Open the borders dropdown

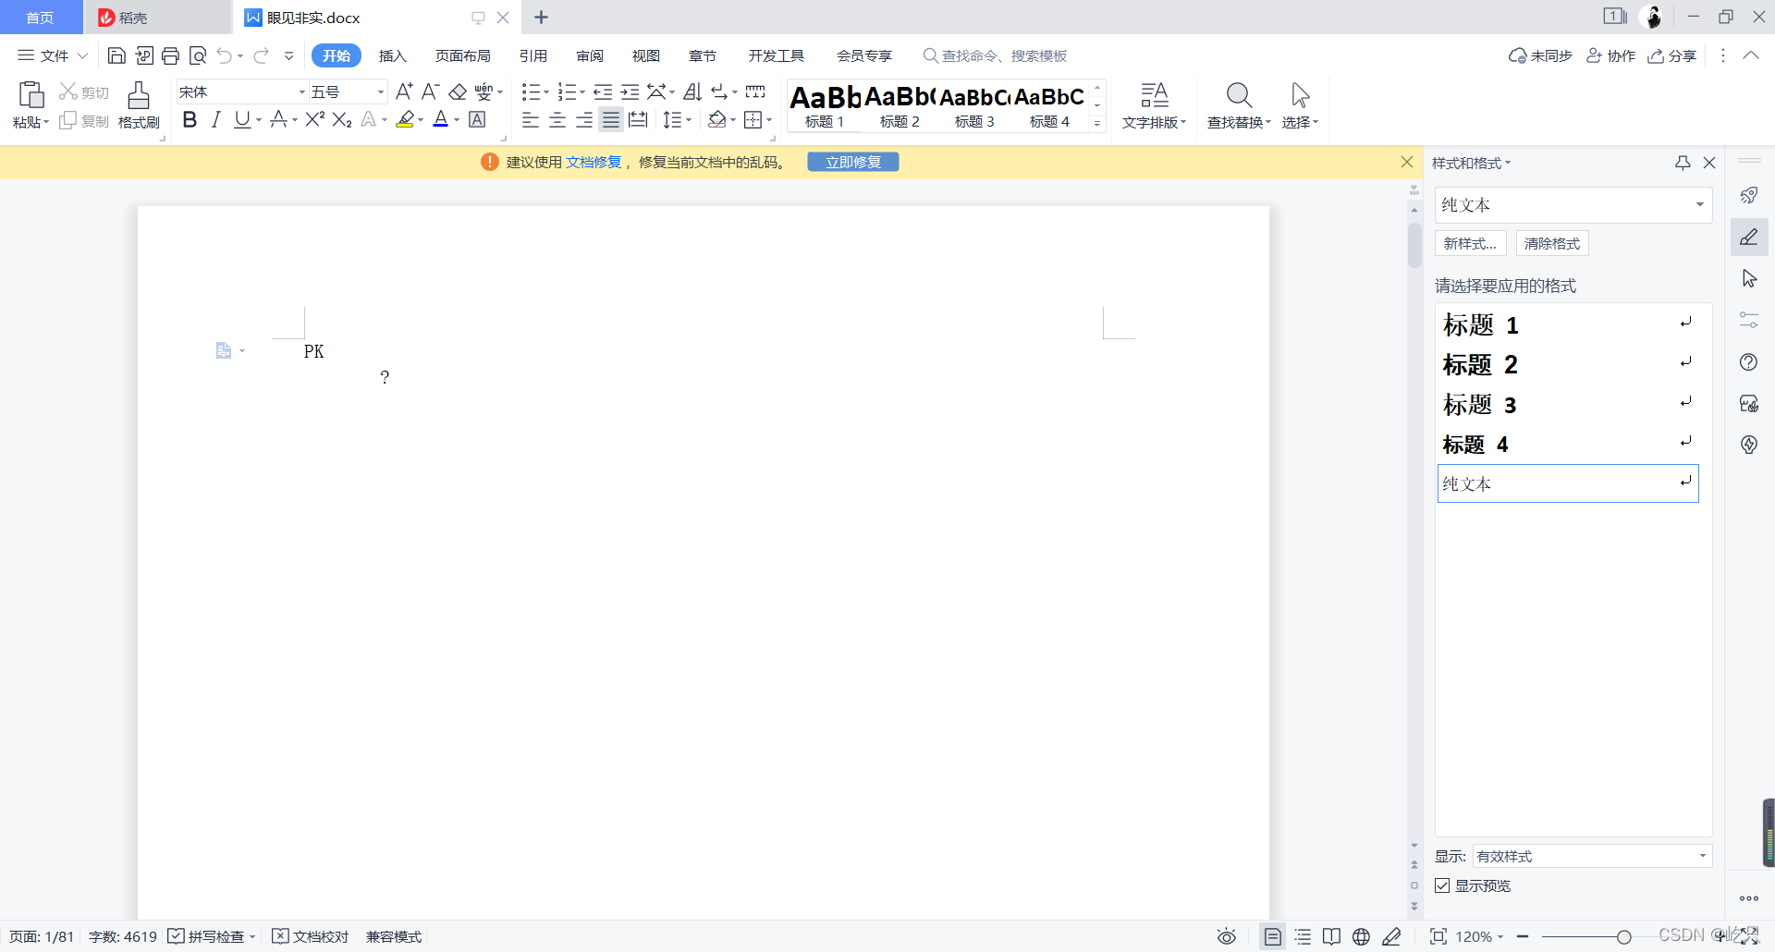coord(769,119)
